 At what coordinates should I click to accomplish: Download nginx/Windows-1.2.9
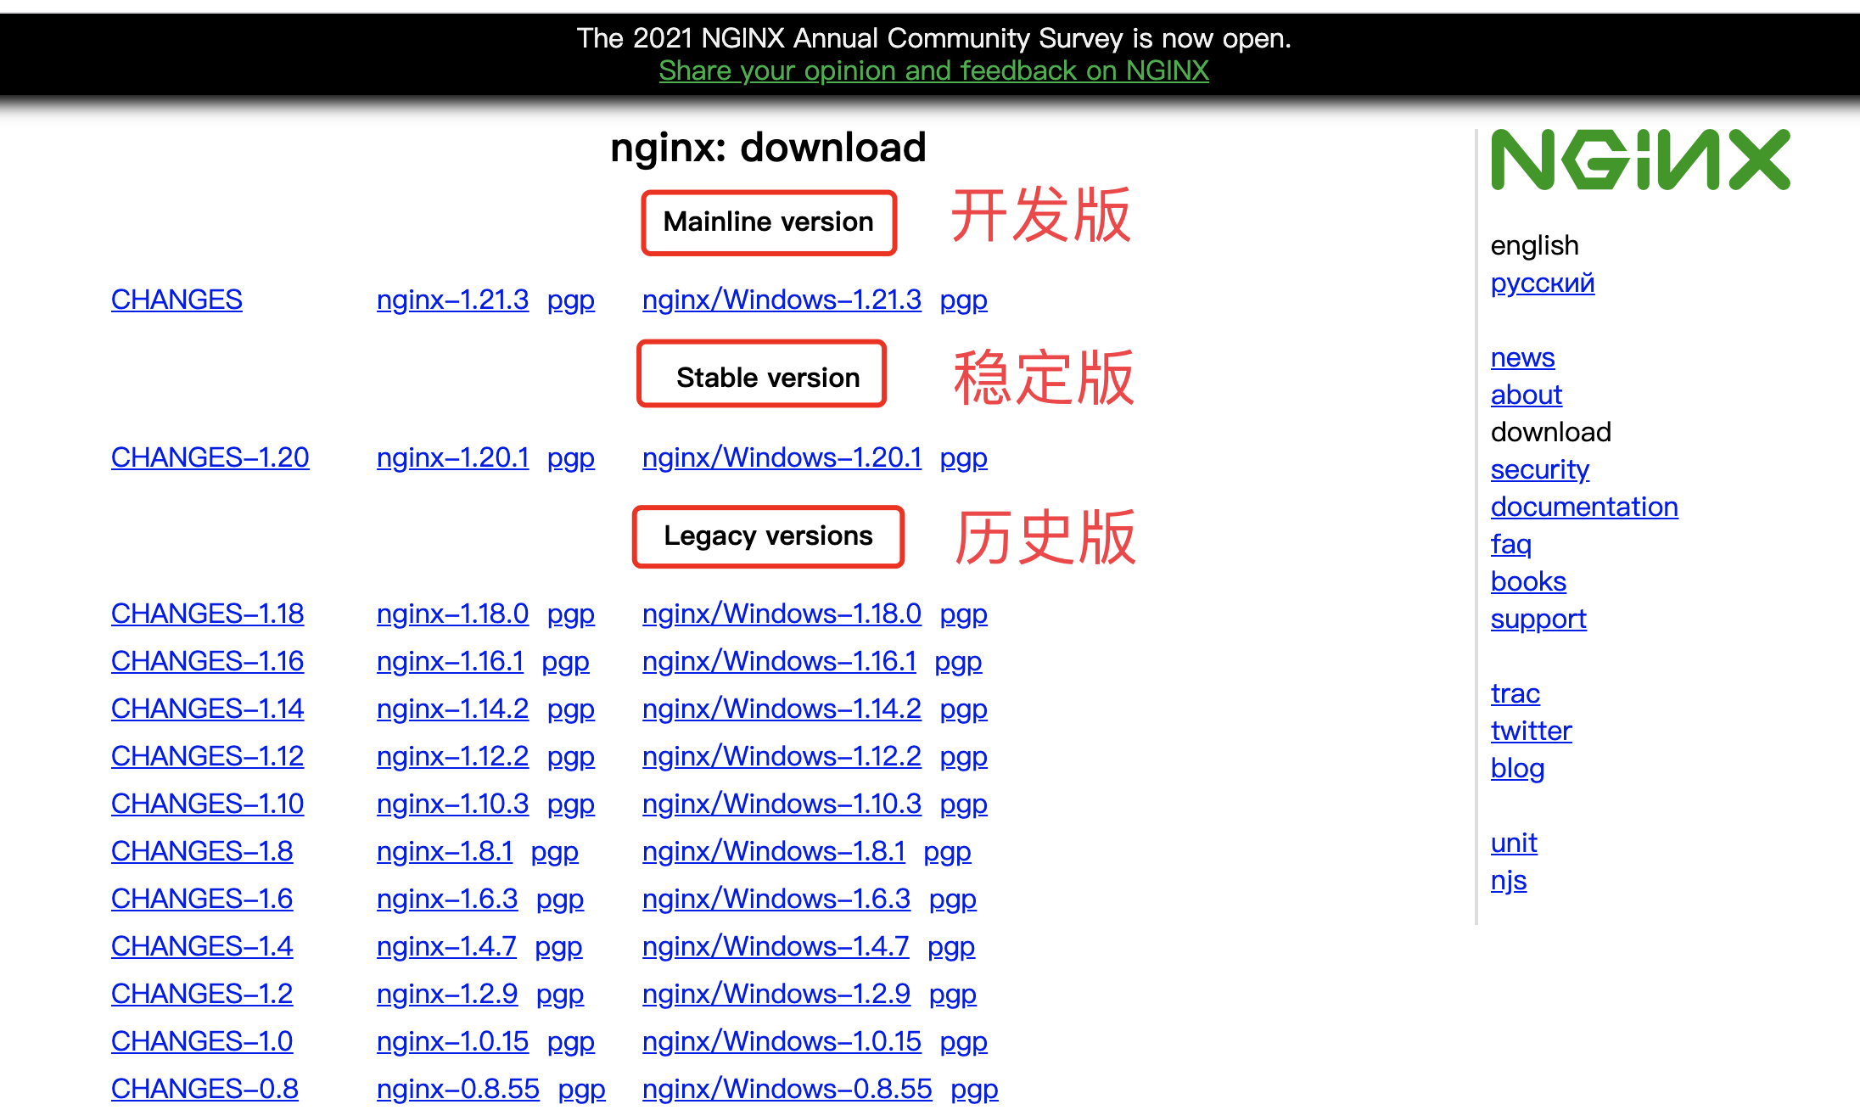click(776, 994)
